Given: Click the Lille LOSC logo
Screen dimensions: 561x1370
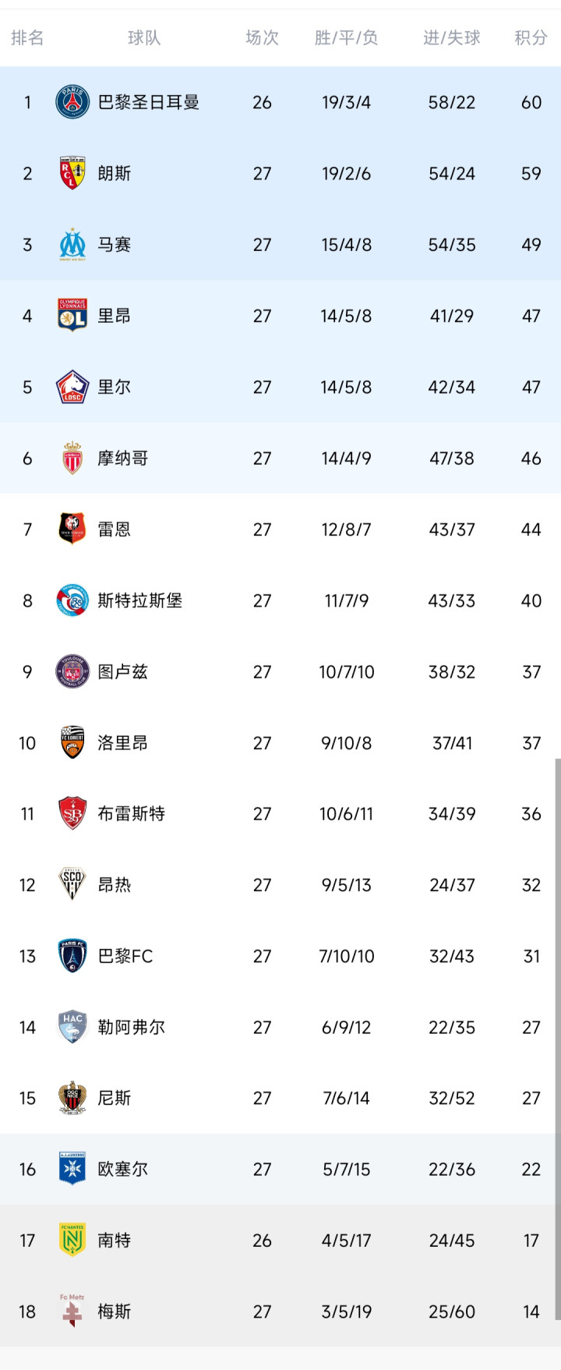Looking at the screenshot, I should coord(72,387).
